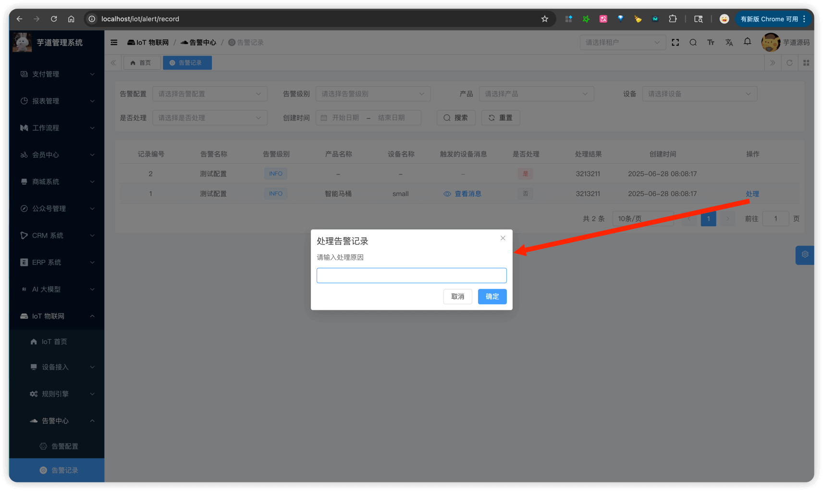Open the notification bell icon
Viewport: 823px width, 491px height.
(x=747, y=42)
